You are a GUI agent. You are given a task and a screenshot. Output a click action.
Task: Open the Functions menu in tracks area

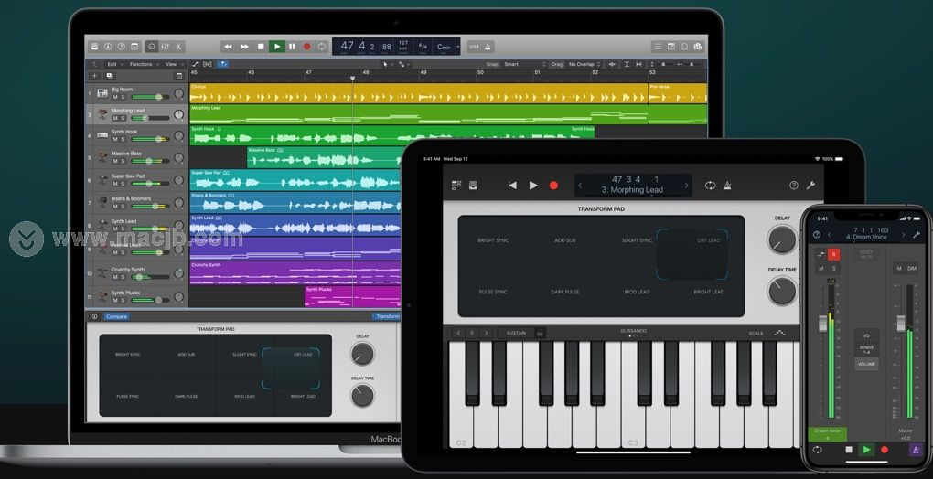coord(144,64)
